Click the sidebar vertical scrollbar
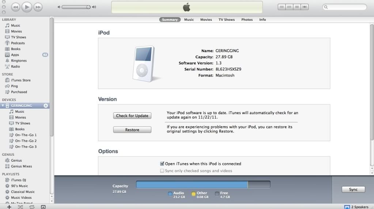Image resolution: width=374 pixels, height=209 pixels. 52,77
